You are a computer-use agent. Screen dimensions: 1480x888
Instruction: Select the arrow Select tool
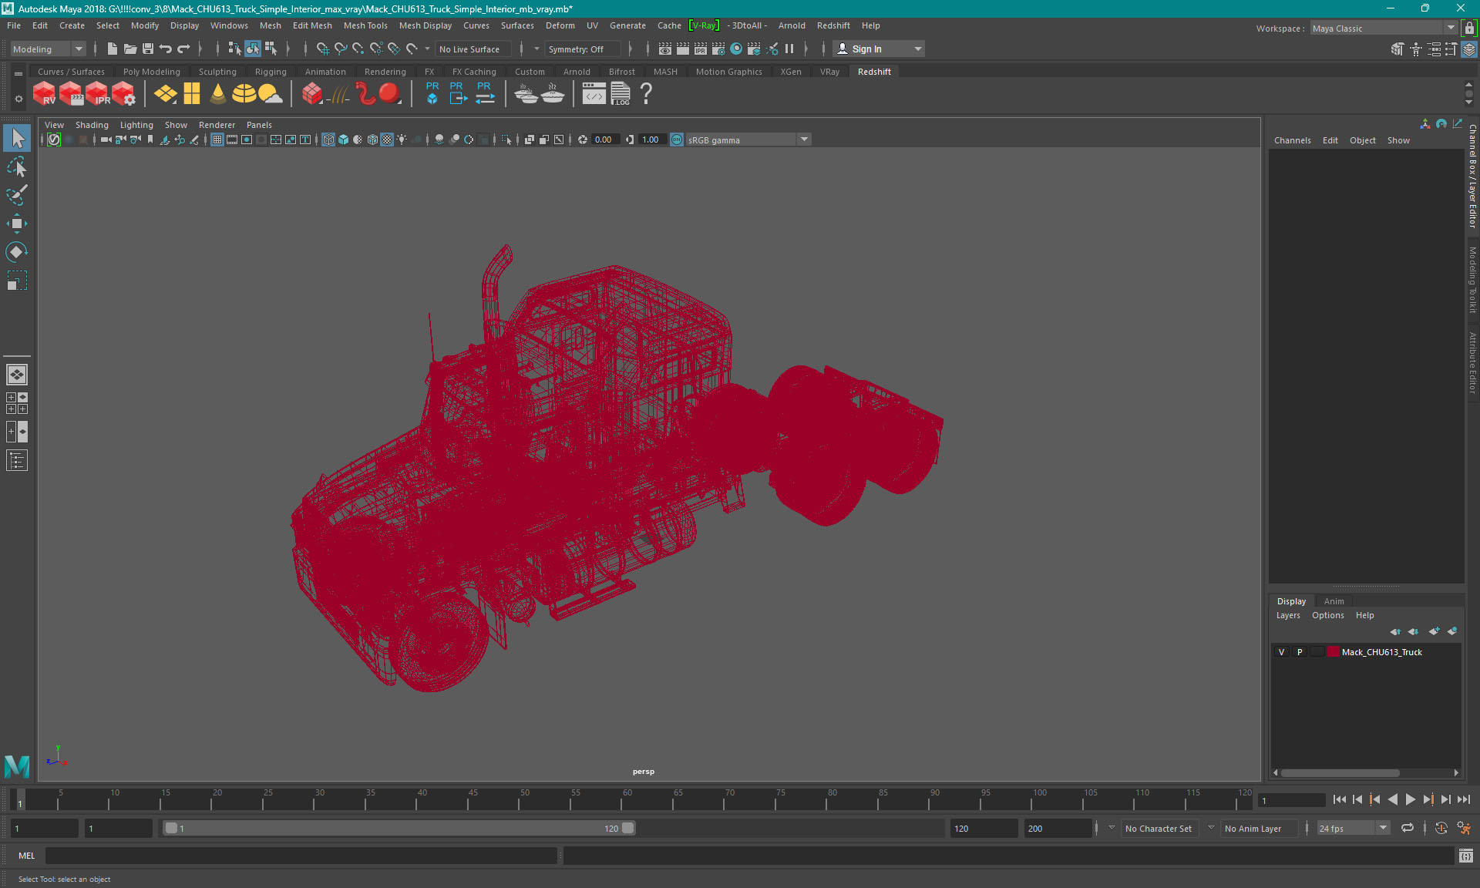click(x=17, y=139)
